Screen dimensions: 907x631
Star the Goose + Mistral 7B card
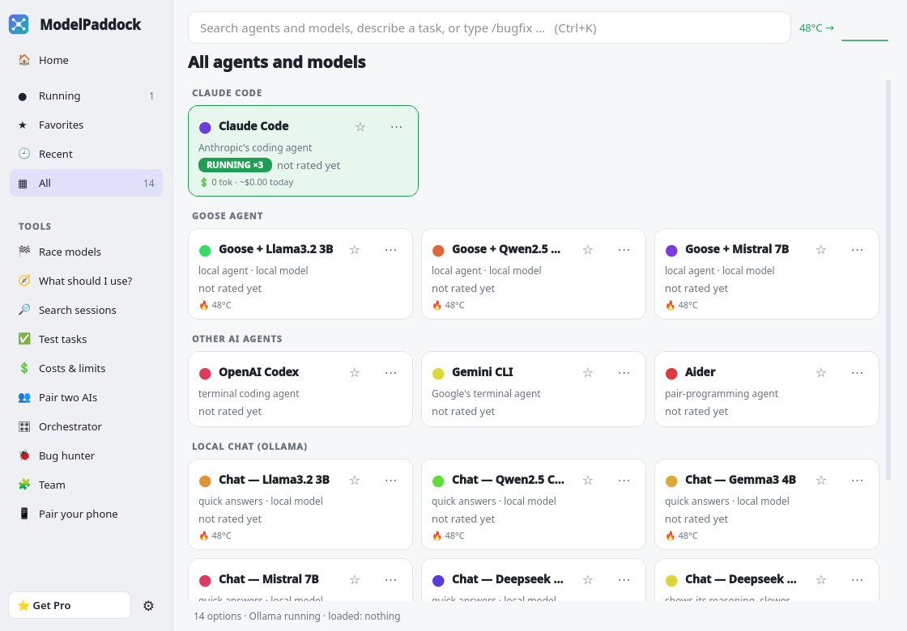click(x=821, y=250)
